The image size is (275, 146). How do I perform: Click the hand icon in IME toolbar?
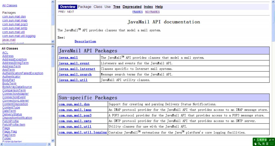[255, 144]
